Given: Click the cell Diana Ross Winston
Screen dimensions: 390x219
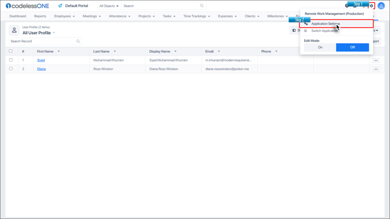Looking at the screenshot, I should click(x=164, y=69).
